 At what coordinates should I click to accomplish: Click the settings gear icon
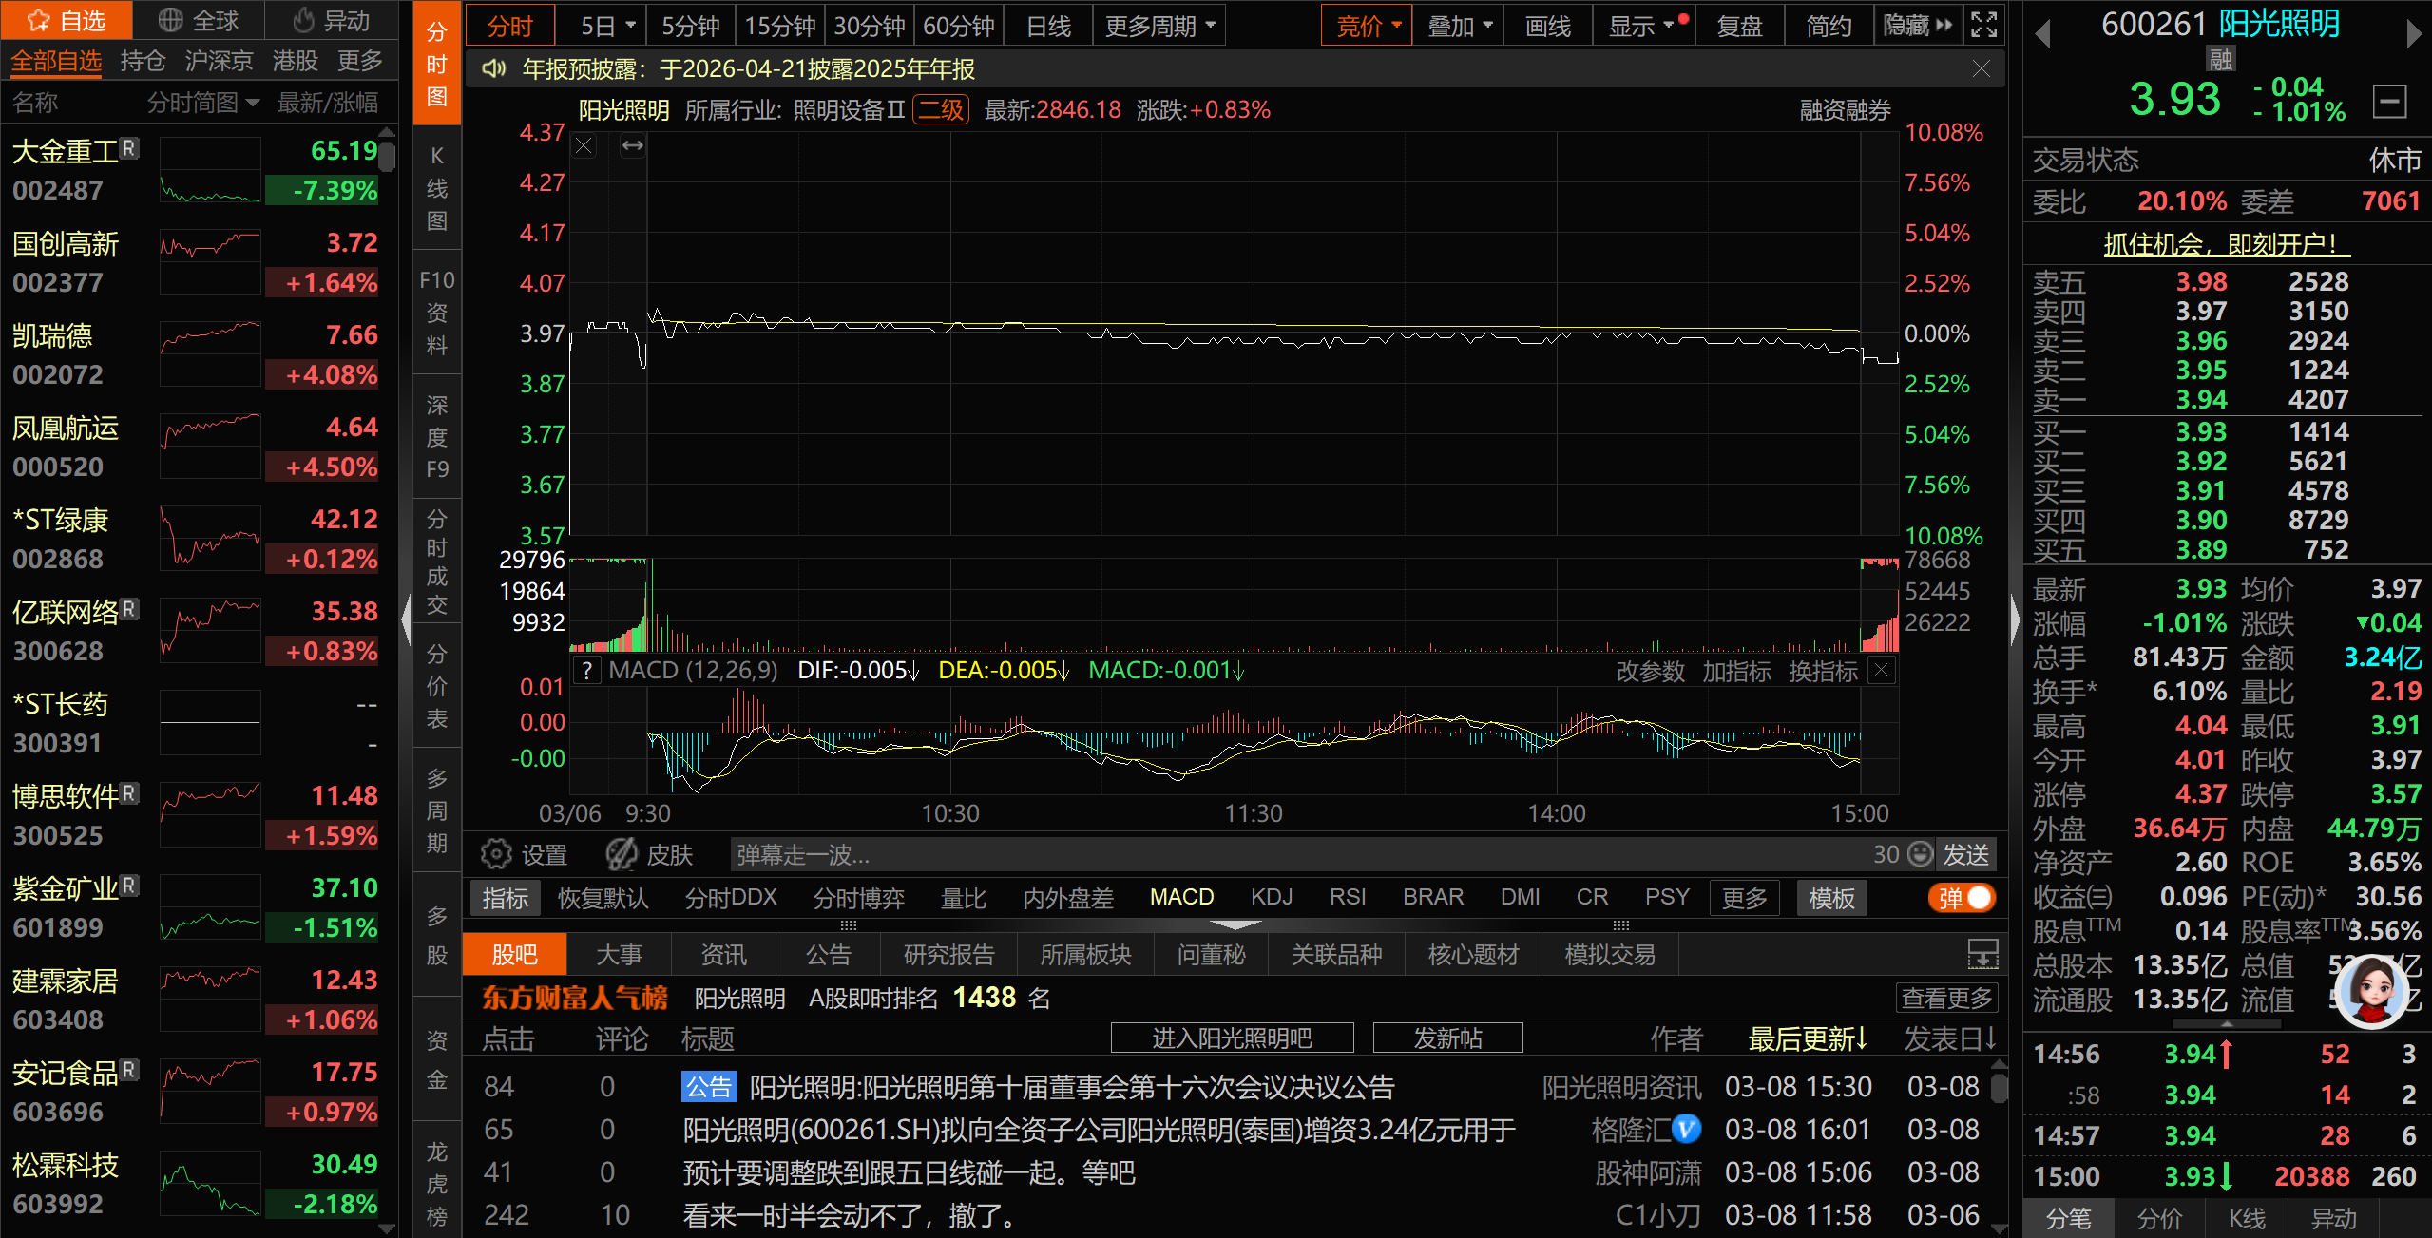[495, 854]
